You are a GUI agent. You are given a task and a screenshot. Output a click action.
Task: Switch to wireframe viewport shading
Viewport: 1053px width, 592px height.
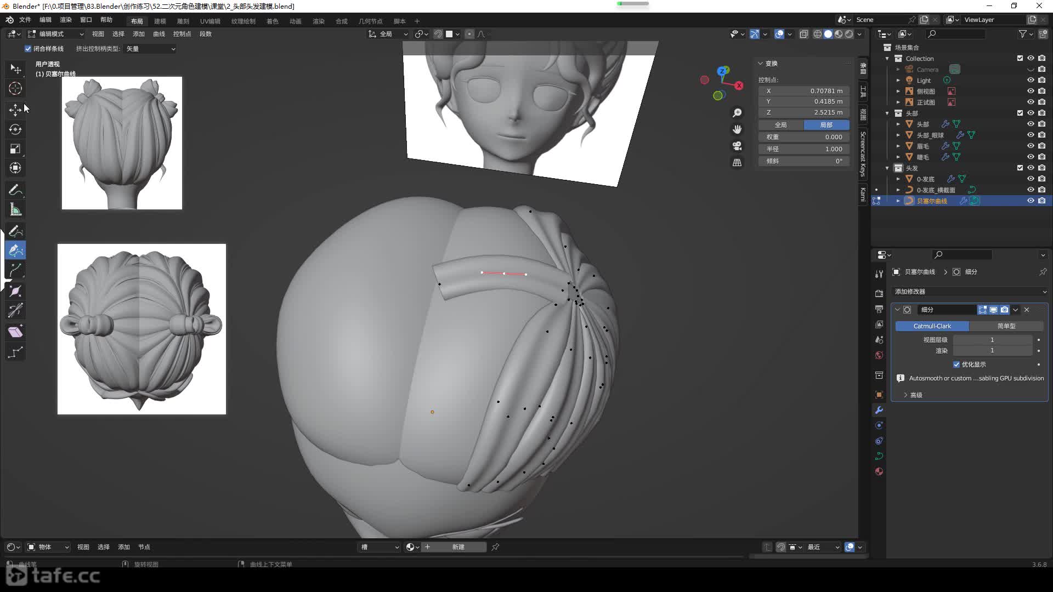click(x=817, y=34)
